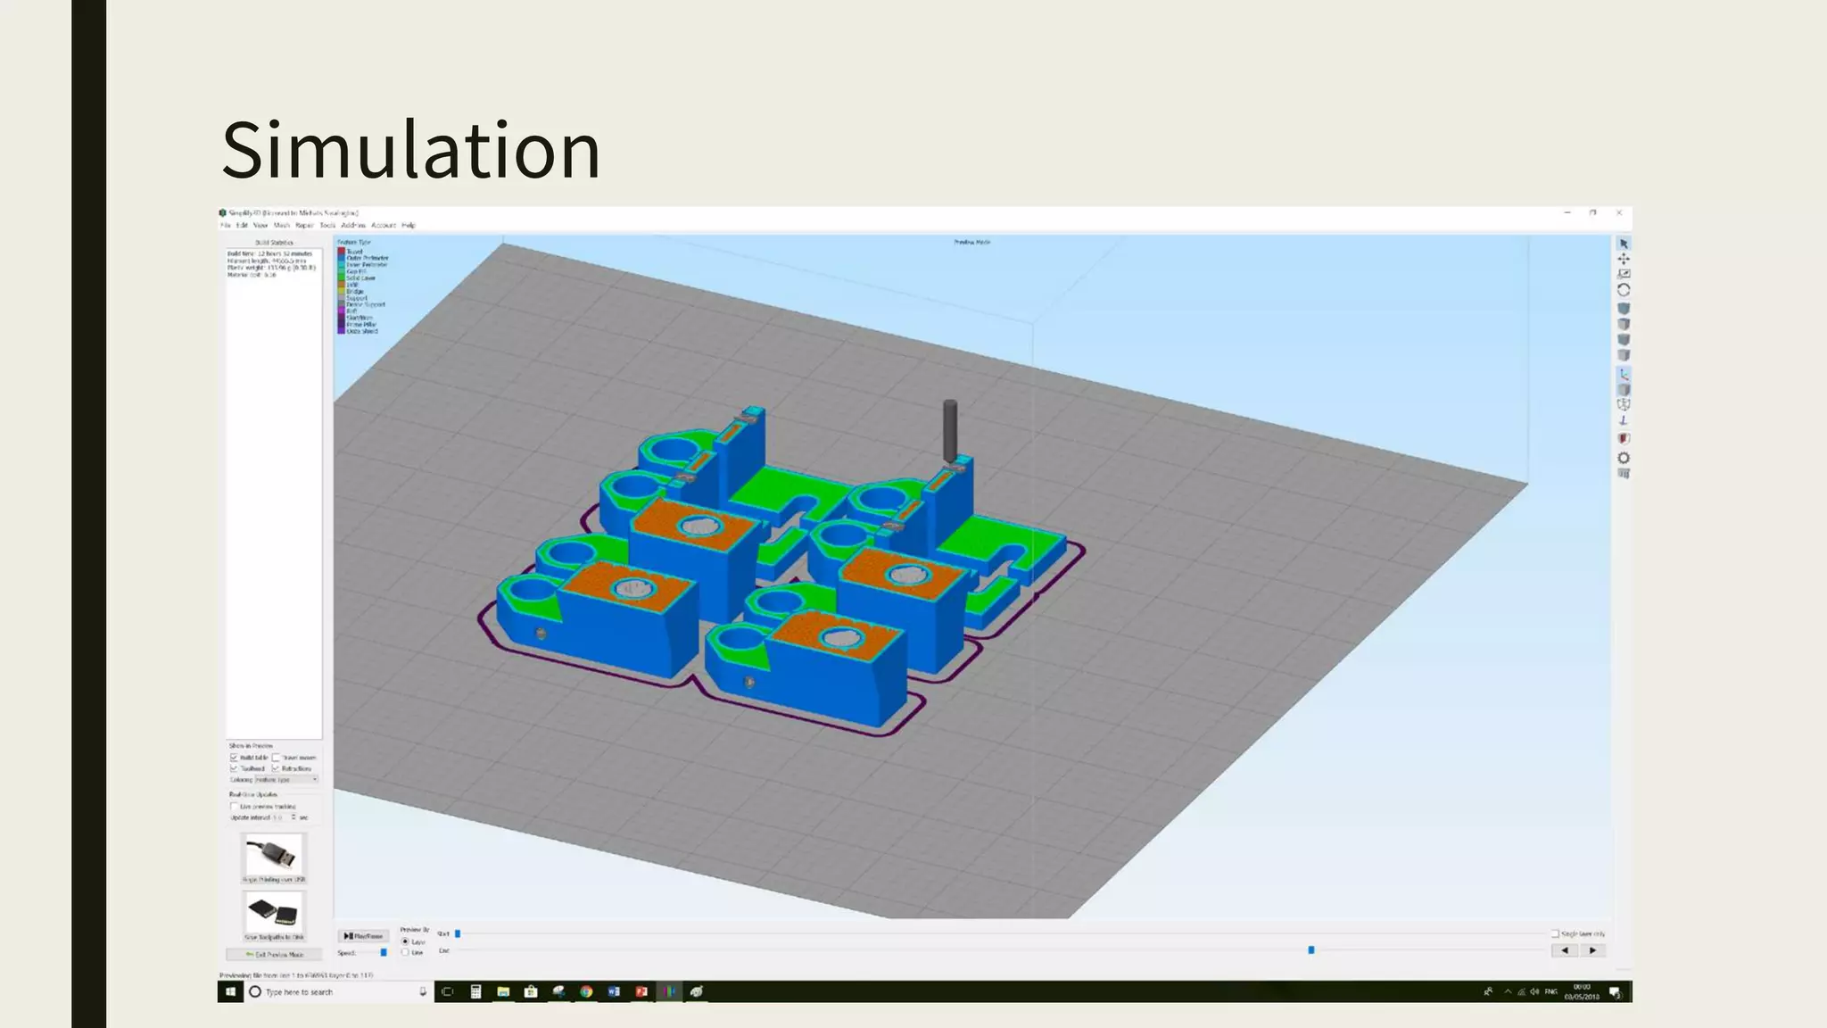Step preview forward with right arrow button
Screen dimensions: 1827x1028
pos(1592,950)
